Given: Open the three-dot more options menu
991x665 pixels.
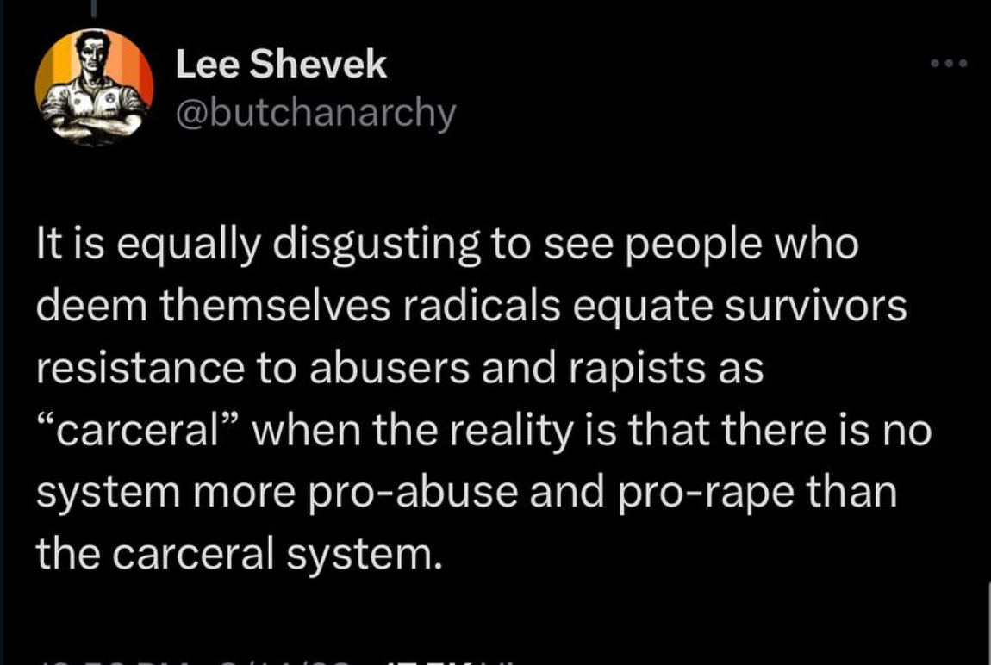Looking at the screenshot, I should 950,63.
